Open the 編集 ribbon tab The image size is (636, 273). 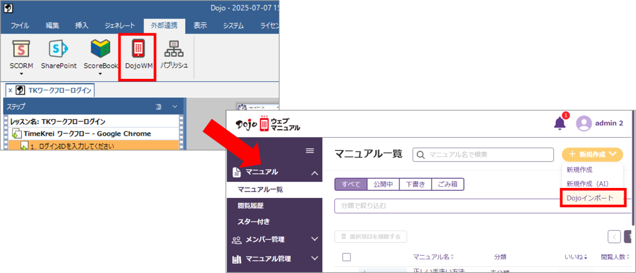[x=52, y=26]
